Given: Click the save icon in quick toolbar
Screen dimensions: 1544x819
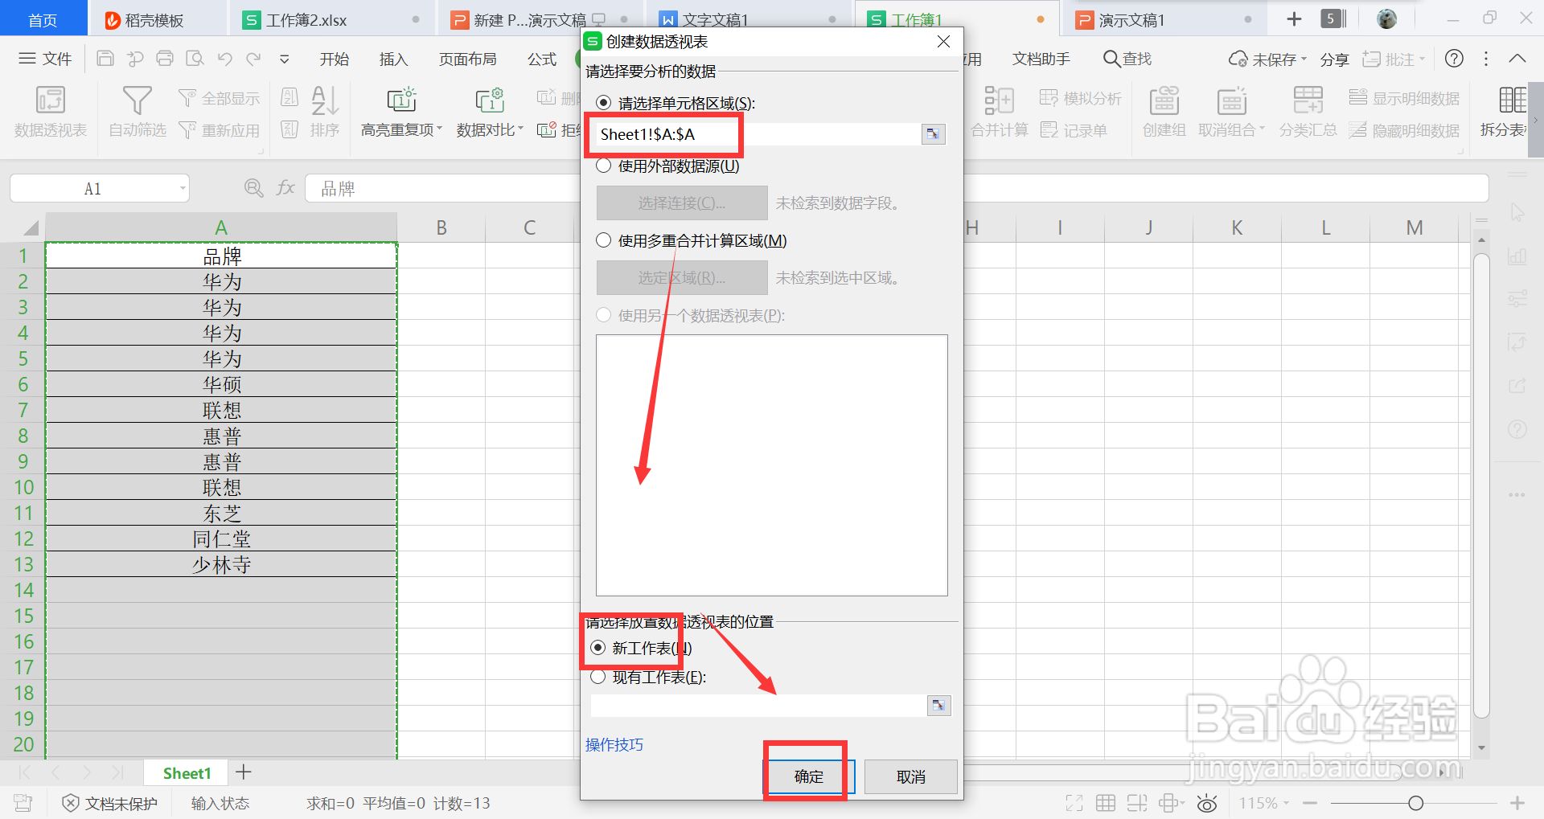Looking at the screenshot, I should (x=105, y=59).
